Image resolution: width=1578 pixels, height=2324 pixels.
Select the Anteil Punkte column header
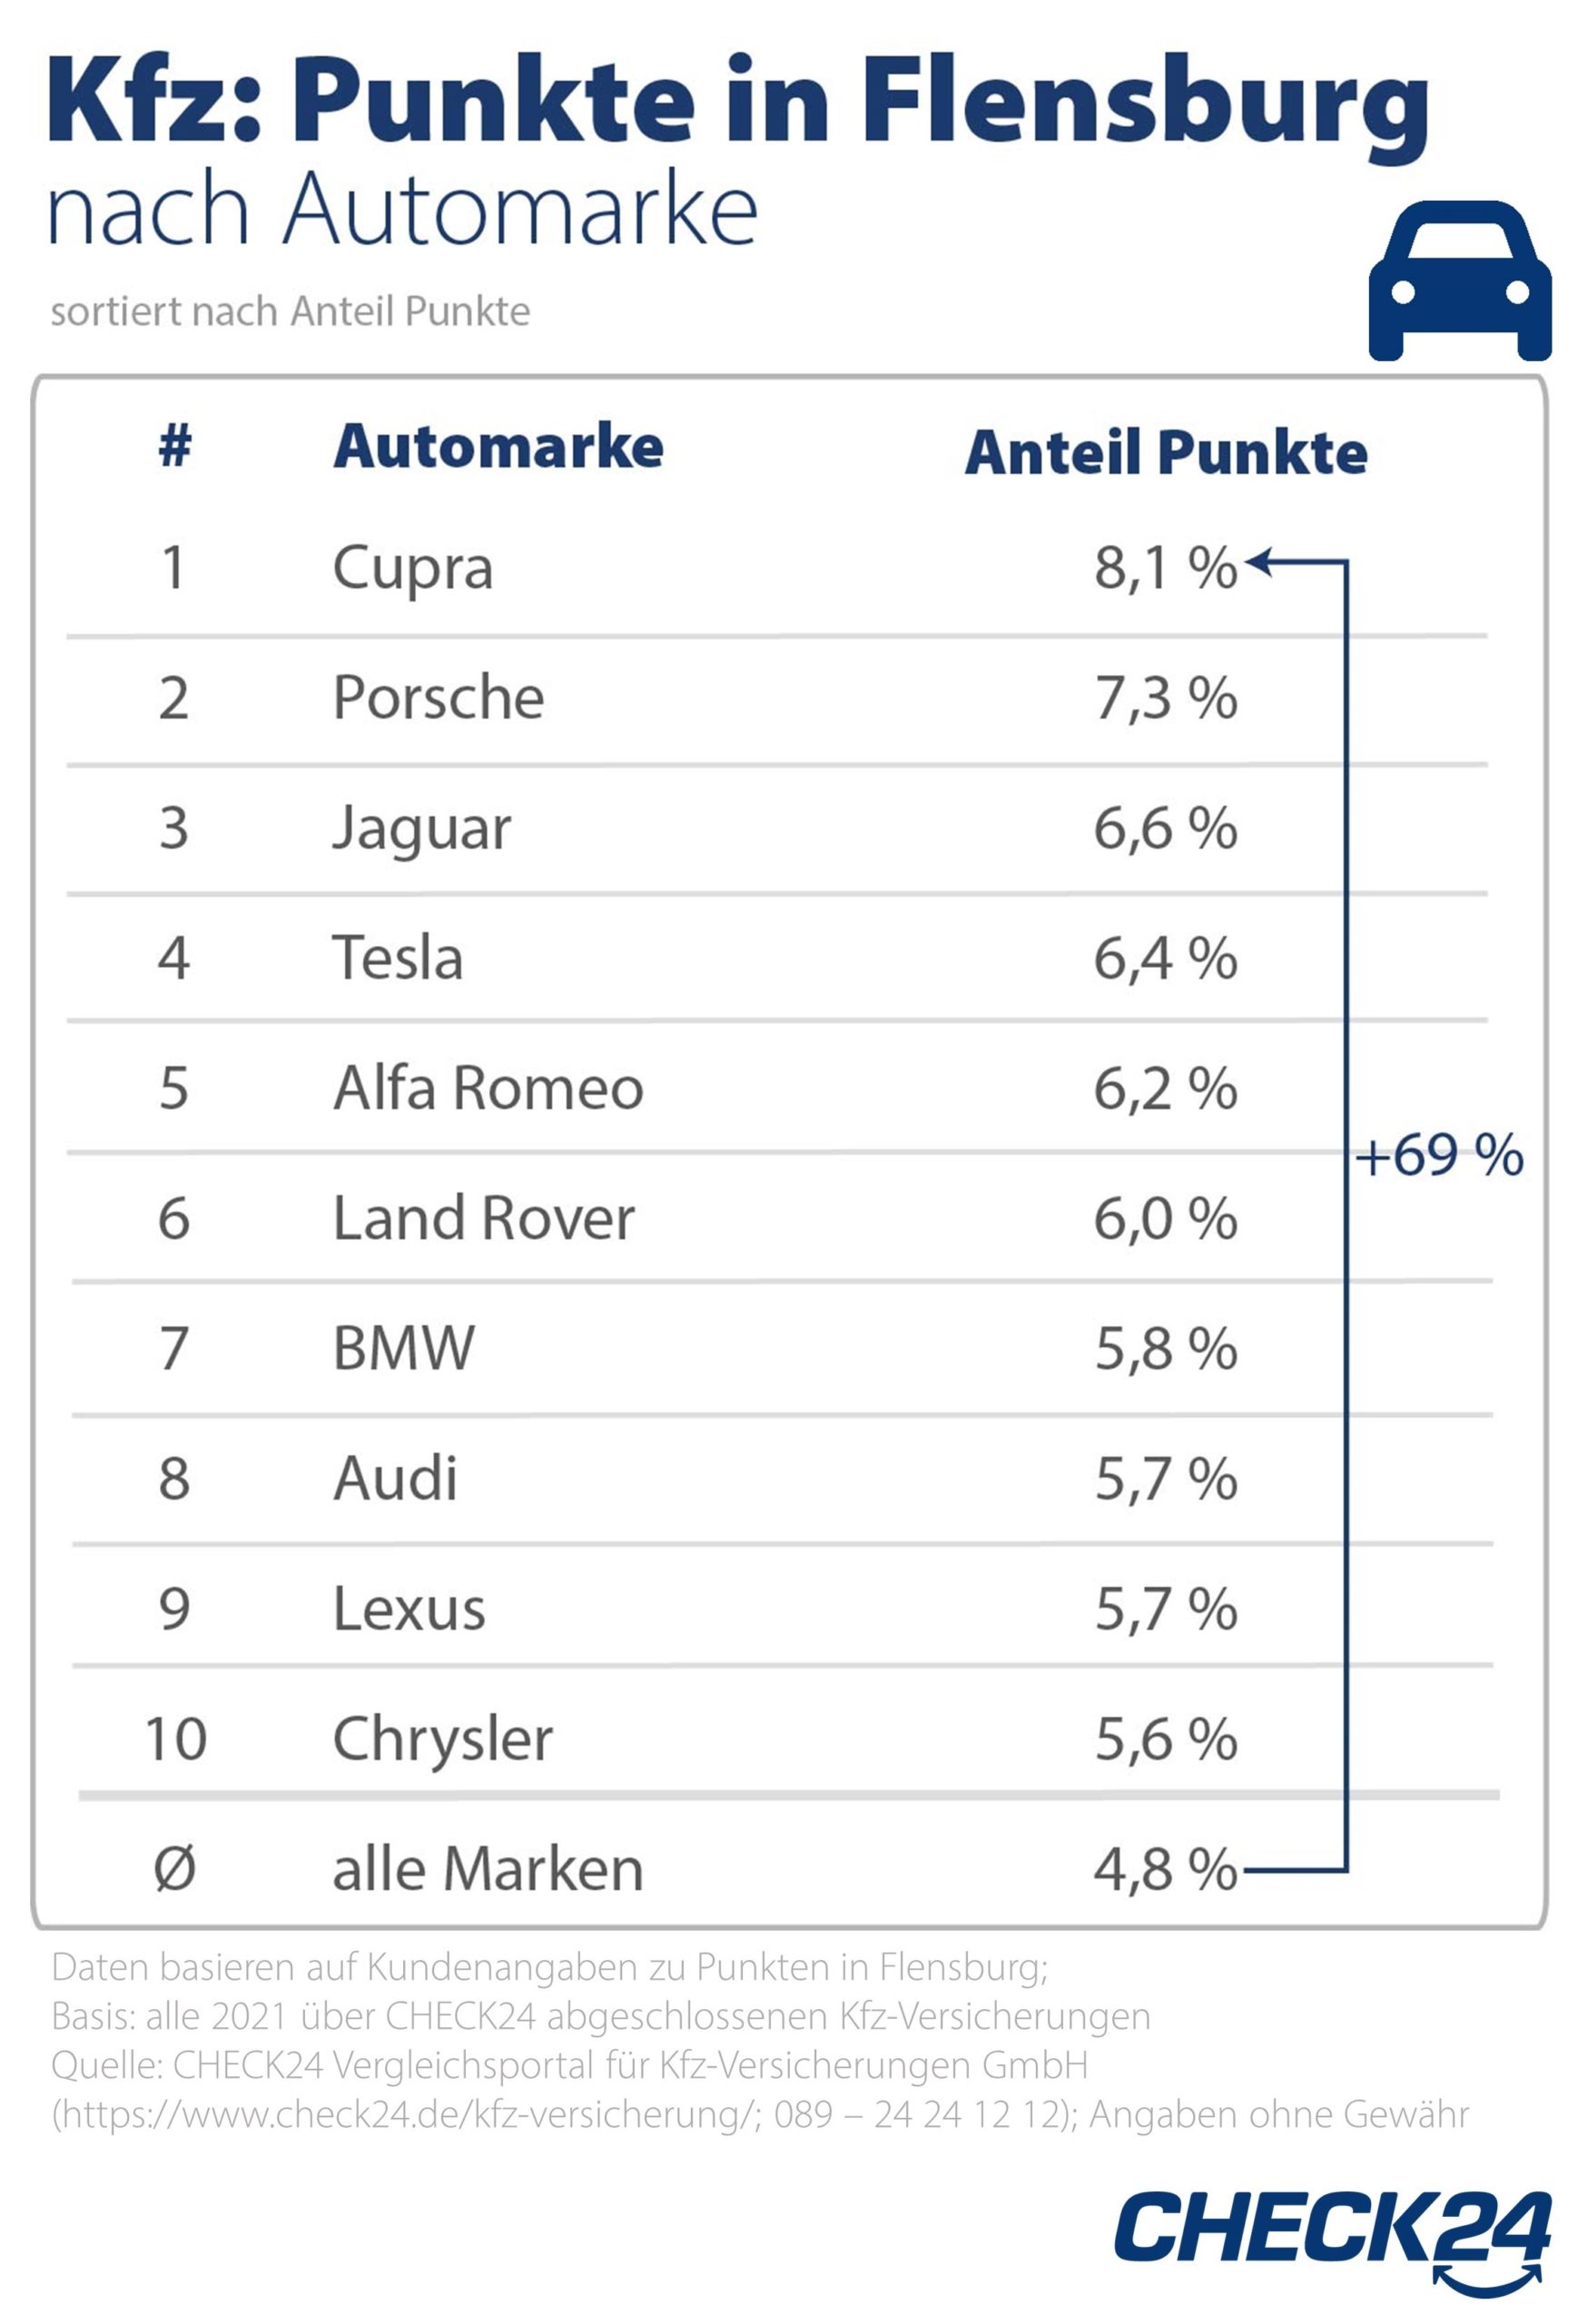[x=1165, y=453]
